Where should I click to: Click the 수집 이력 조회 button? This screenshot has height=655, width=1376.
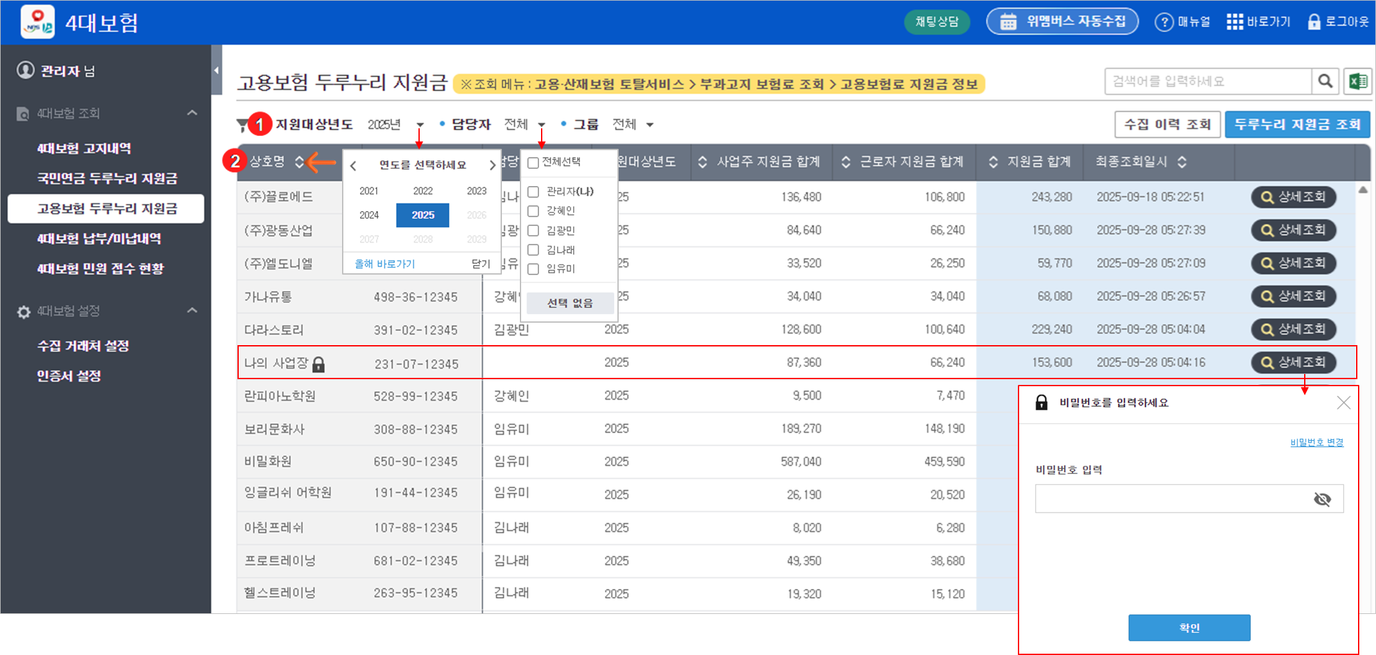click(x=1167, y=124)
